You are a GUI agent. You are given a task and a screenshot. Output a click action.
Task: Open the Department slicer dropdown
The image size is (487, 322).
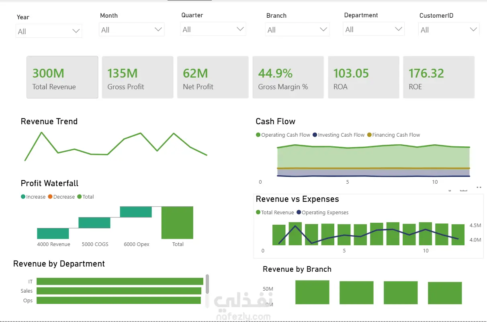tap(374, 29)
